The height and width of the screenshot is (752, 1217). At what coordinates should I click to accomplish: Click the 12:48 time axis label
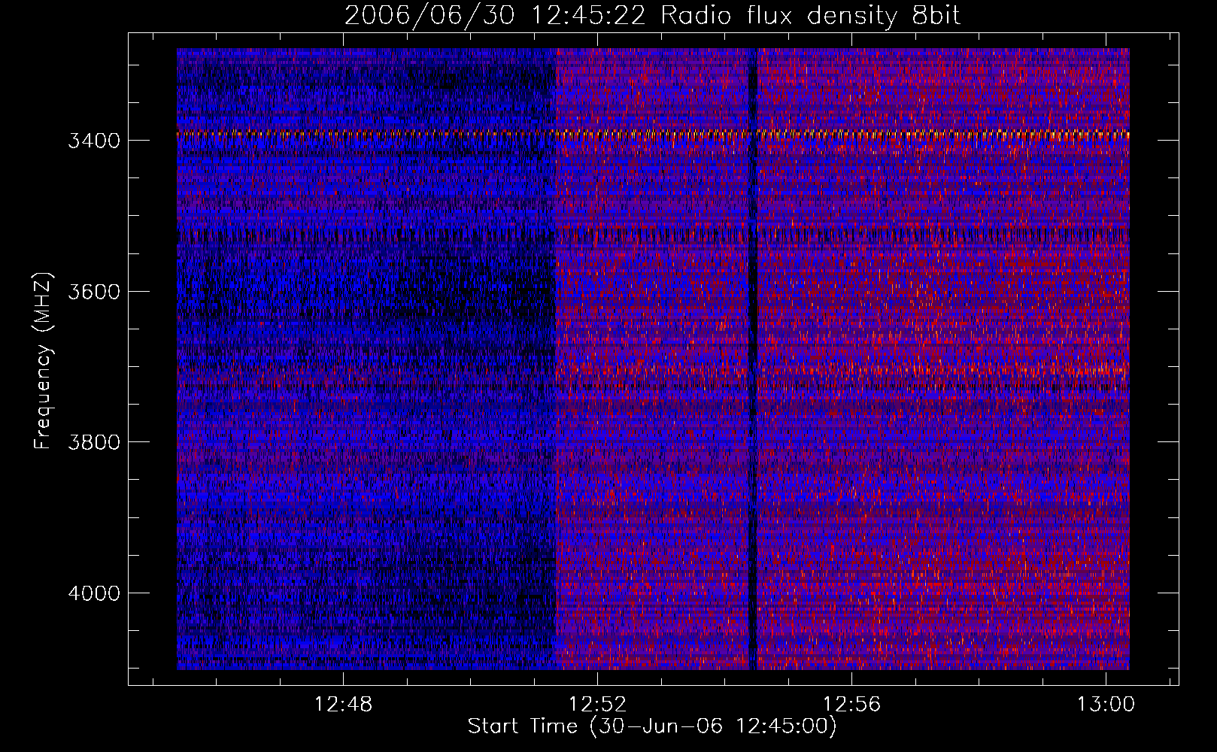pos(343,705)
